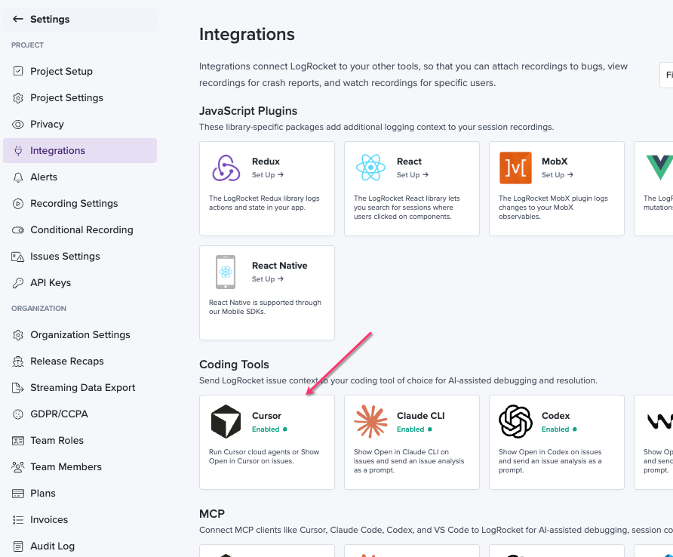Click the Privacy eye icon
The width and height of the screenshot is (673, 557).
click(18, 125)
